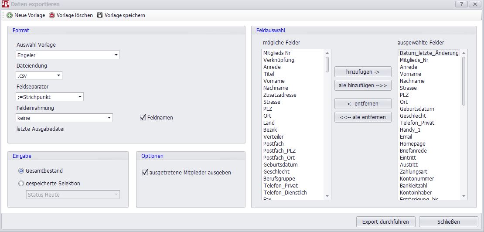Open the Feldseparator dropdown list
Screen dimensions: 484x232
80,97
